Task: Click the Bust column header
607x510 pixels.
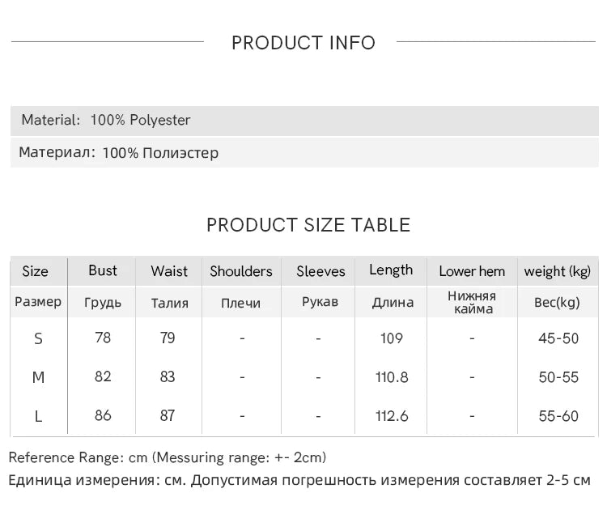Action: 103,270
